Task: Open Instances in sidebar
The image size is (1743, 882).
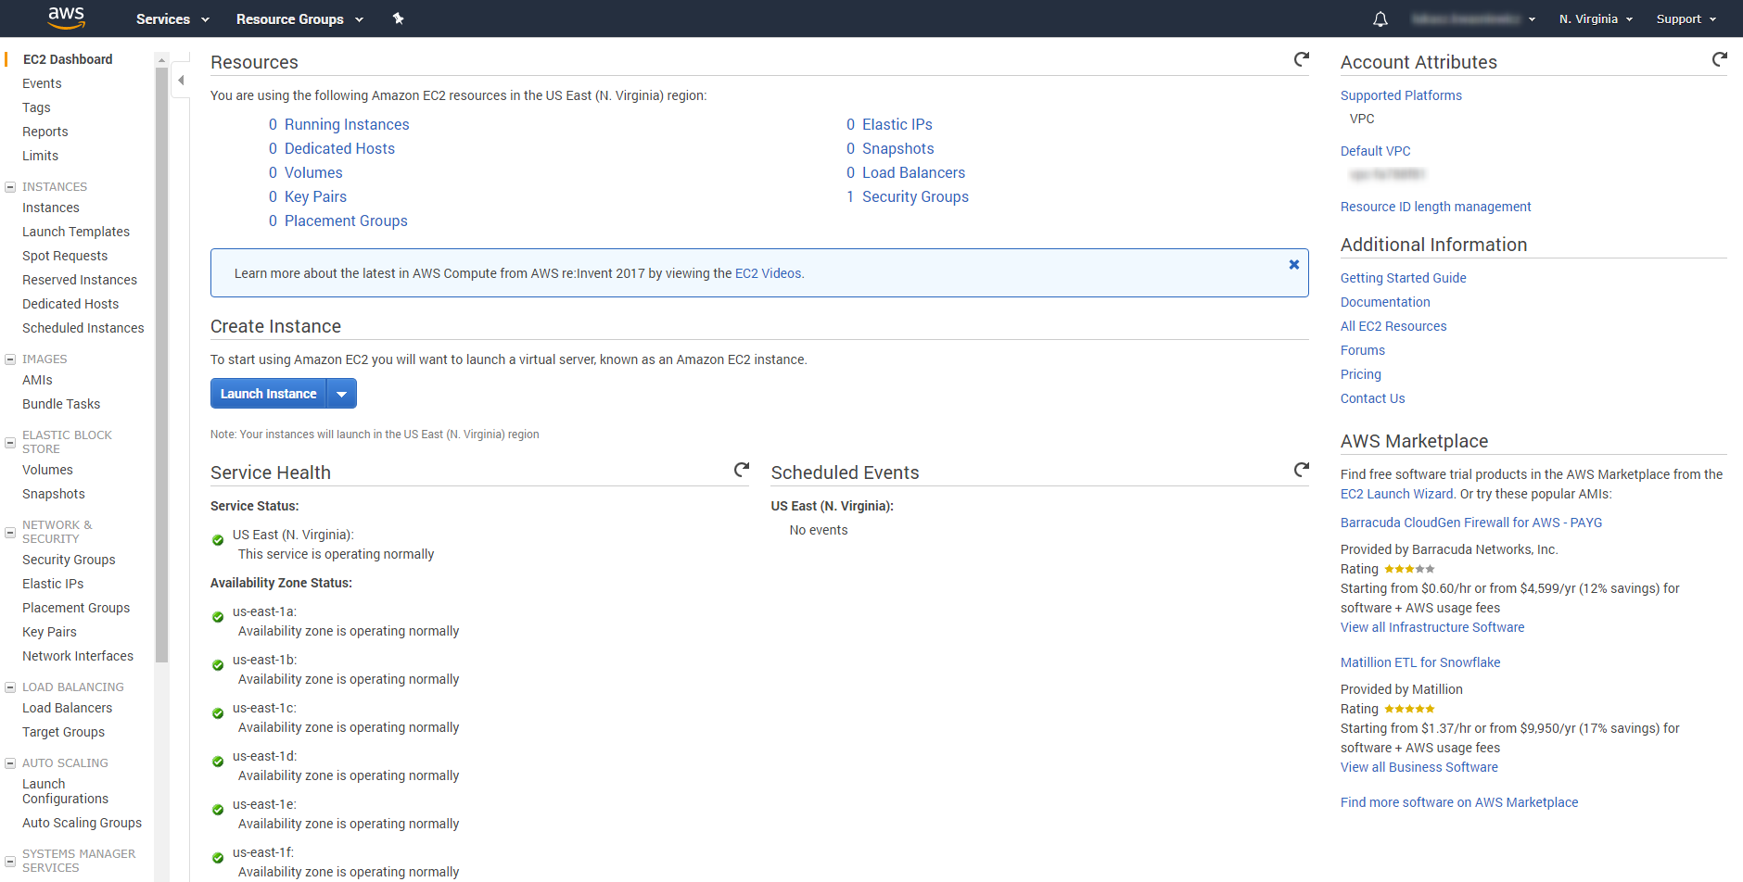Action: 51,208
